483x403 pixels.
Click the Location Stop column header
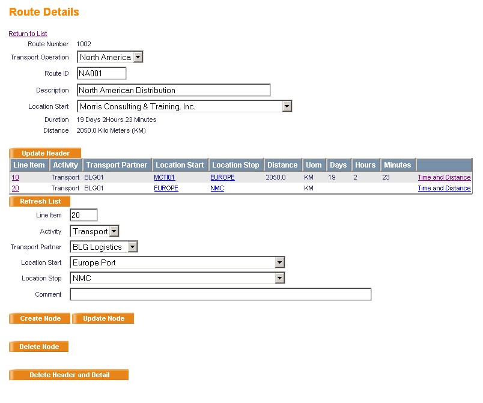[235, 165]
